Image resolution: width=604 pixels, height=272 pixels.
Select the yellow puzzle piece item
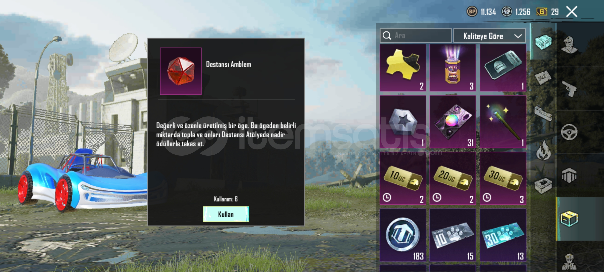pyautogui.click(x=403, y=68)
